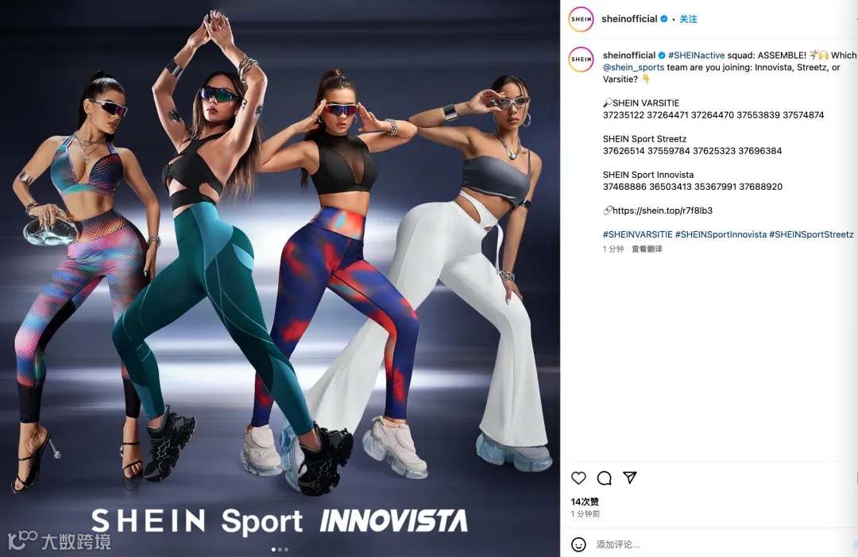The image size is (858, 557).
Task: Open sheinofficial username in header
Action: tap(629, 19)
